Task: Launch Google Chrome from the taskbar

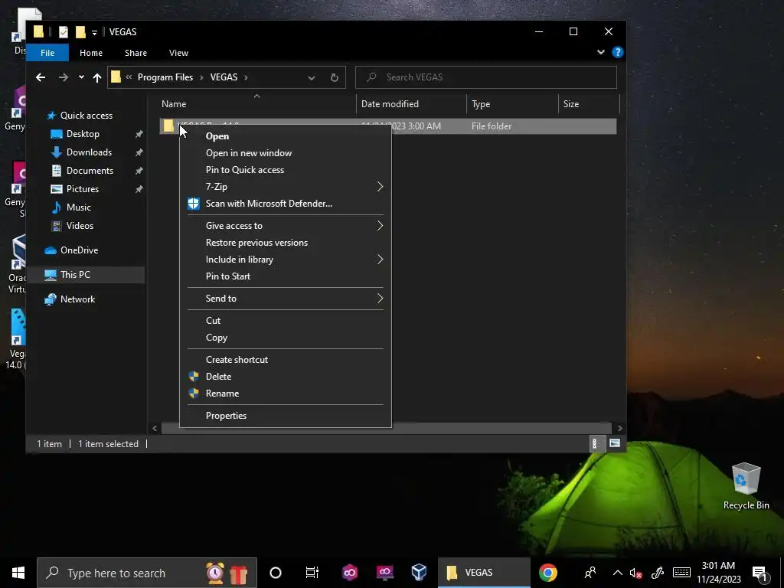Action: click(548, 573)
